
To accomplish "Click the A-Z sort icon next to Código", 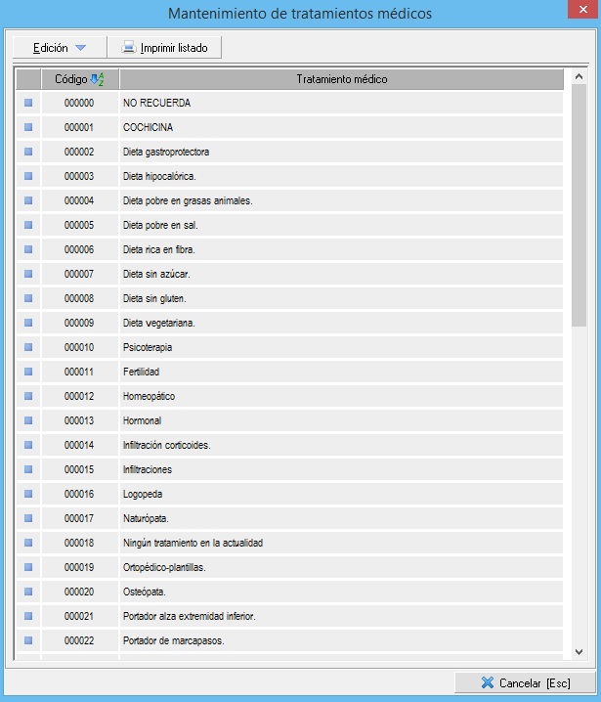I will coord(97,79).
